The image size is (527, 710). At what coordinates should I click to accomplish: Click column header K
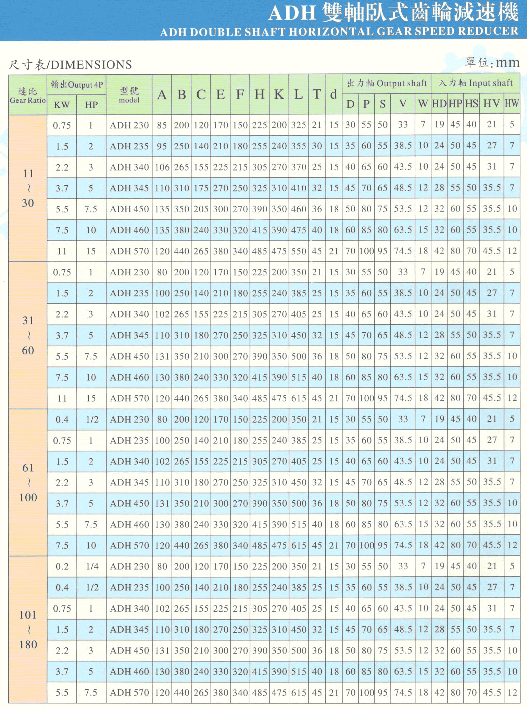279,95
